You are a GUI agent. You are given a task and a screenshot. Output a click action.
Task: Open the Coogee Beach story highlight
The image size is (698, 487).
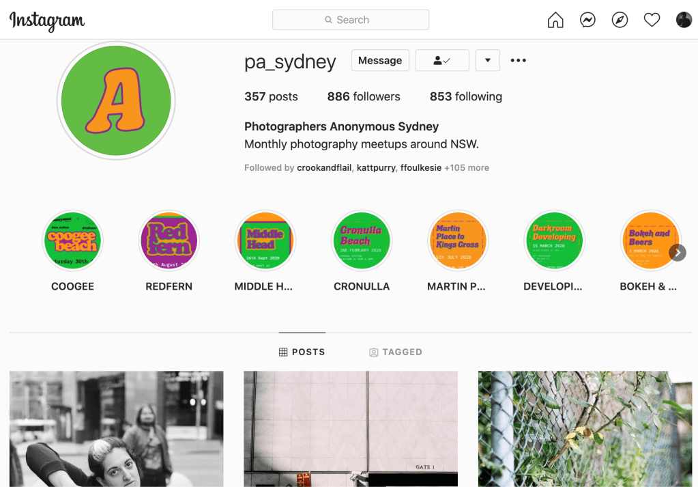(72, 240)
